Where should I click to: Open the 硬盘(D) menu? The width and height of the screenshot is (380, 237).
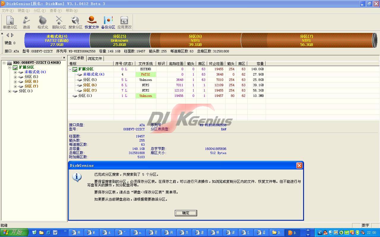coord(24,10)
